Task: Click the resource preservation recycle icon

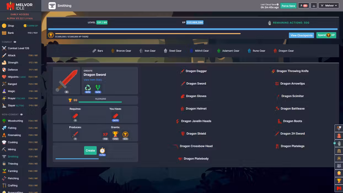Action: pos(88,88)
